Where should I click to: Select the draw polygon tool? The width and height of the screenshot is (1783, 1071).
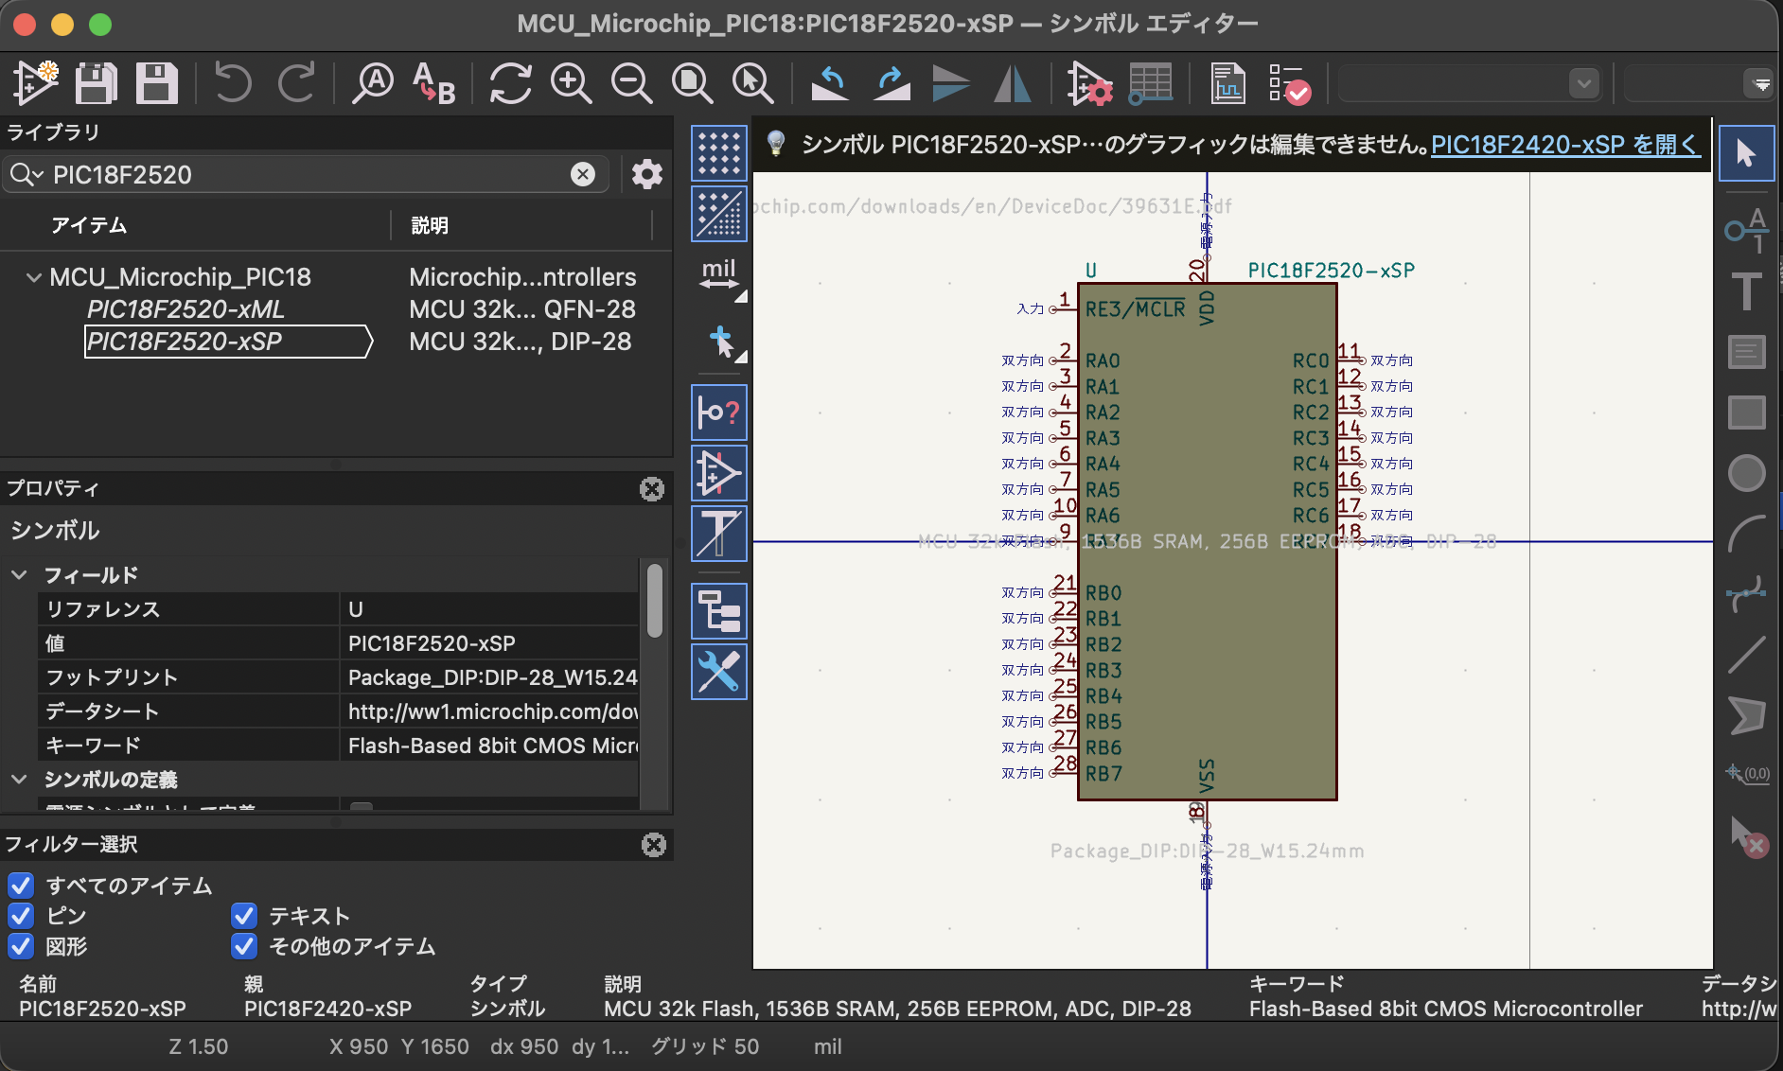point(1746,715)
